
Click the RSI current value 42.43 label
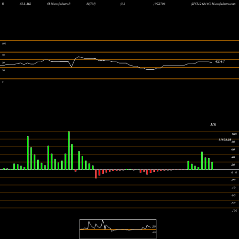(220, 61)
